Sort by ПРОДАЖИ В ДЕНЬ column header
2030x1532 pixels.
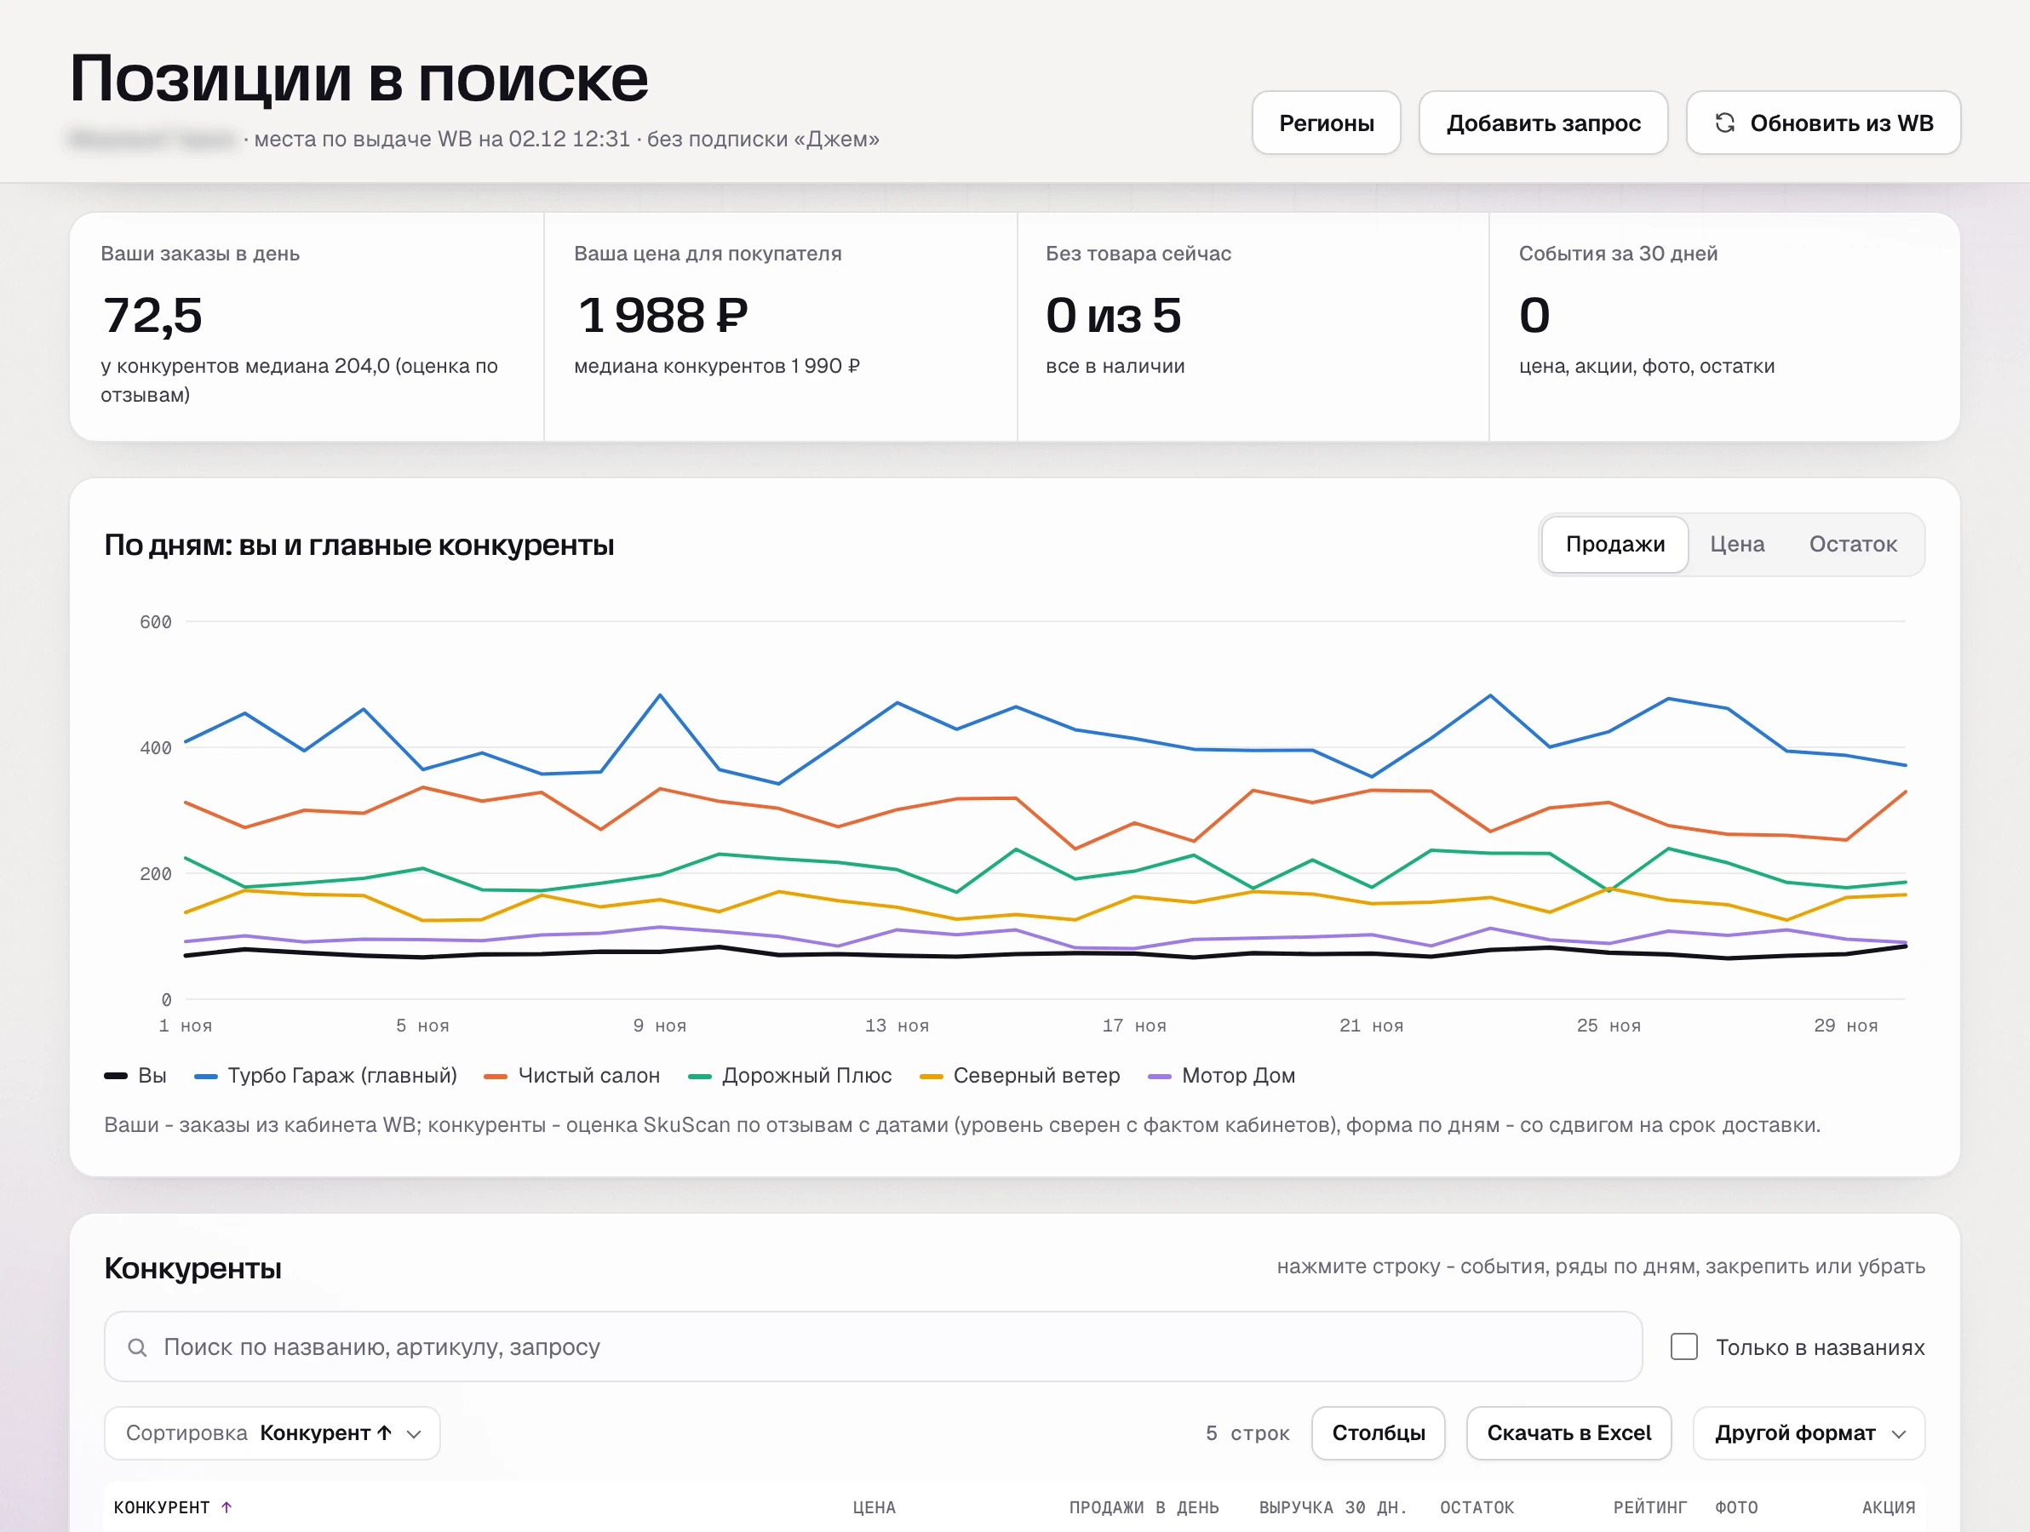1144,1507
